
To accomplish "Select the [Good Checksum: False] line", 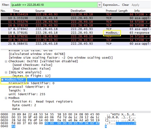I will (x=32, y=65).
